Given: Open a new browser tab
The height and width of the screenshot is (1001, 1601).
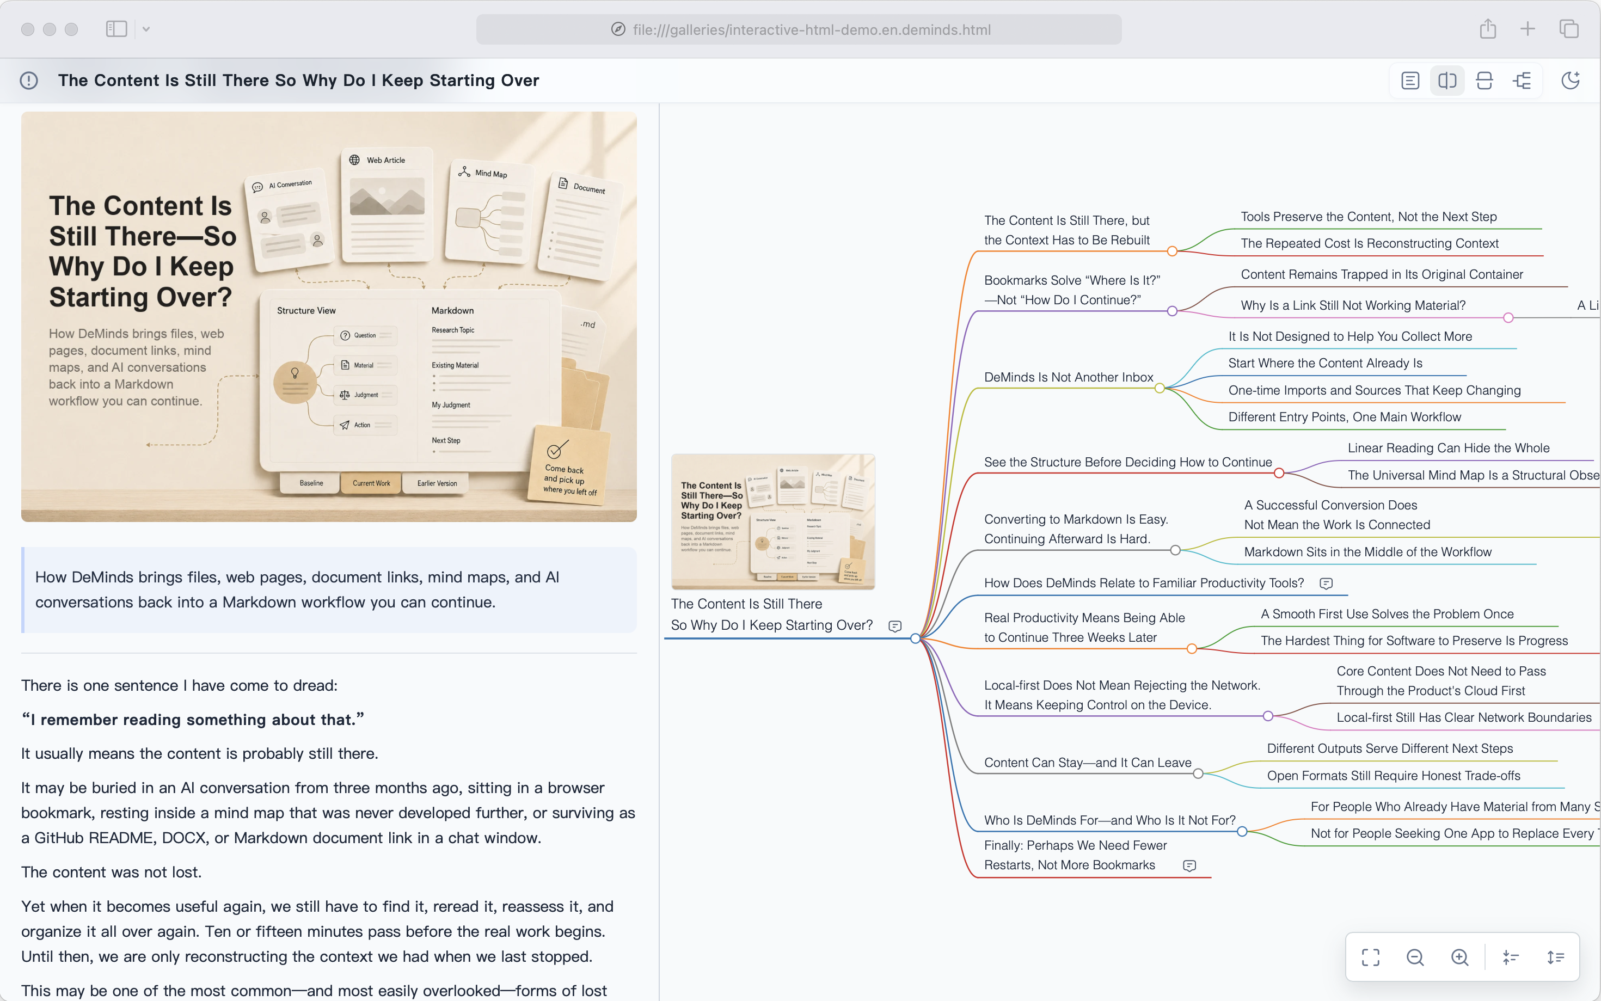Looking at the screenshot, I should (x=1528, y=29).
